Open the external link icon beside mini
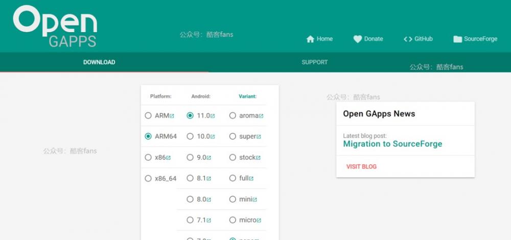Viewport: 511px width, 240px height. [254, 200]
